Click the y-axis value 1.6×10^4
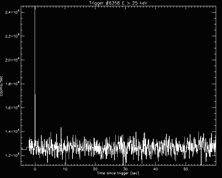Screen dimensions: 222x178 12,107
